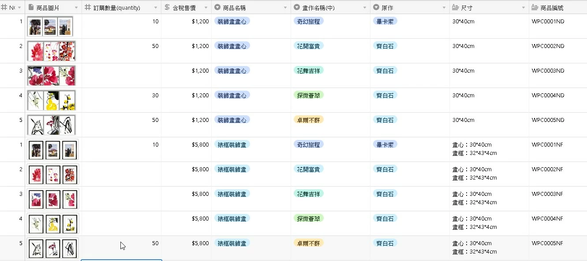The image size is (587, 261).
Task: Open framed image thumbnails for WPC0004NF row
Action: [52, 224]
